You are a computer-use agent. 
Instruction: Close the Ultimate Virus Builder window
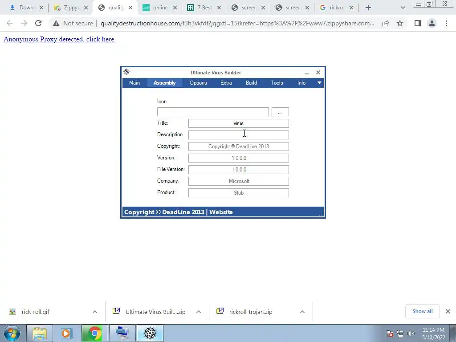pos(318,73)
